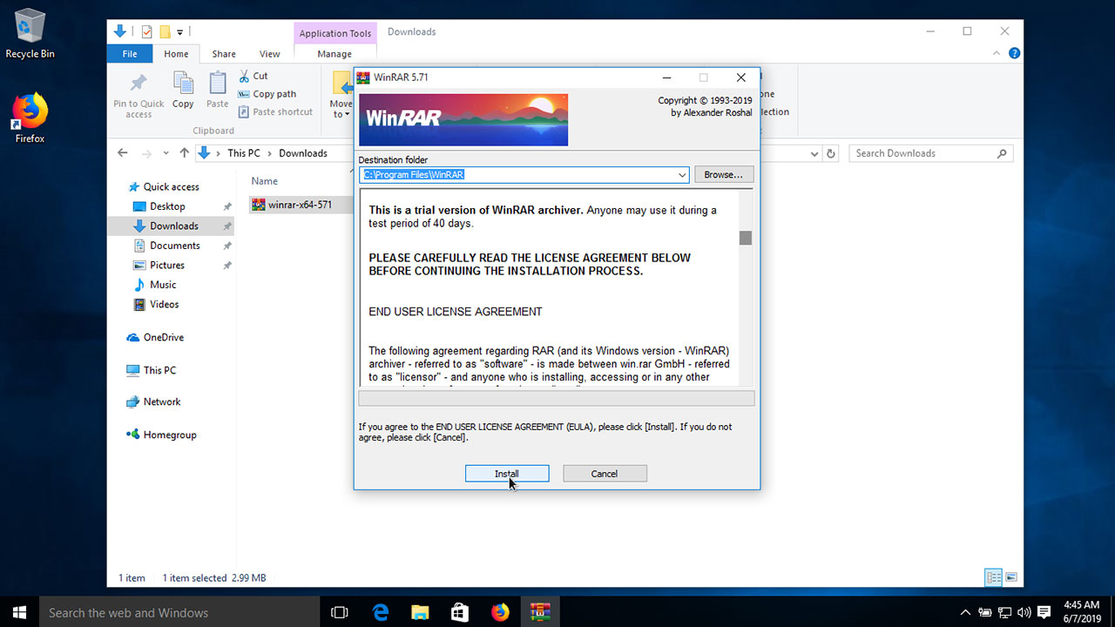Click the license text scrollbar thumb
The image size is (1115, 627).
746,238
